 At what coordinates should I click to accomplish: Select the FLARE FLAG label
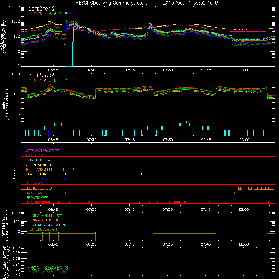point(36,174)
